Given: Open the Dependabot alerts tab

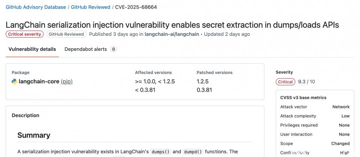Looking at the screenshot, I should (x=85, y=49).
